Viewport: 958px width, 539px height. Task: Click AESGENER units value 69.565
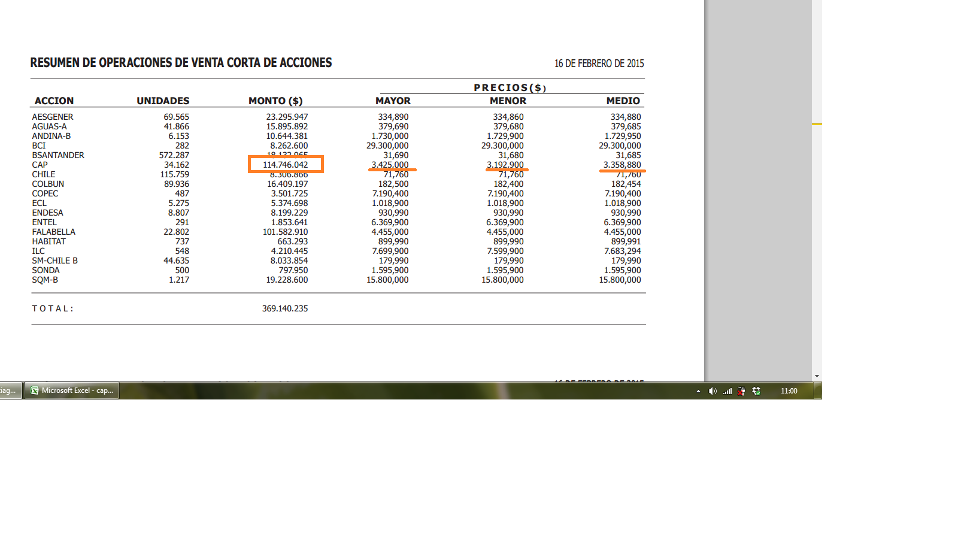(x=176, y=117)
